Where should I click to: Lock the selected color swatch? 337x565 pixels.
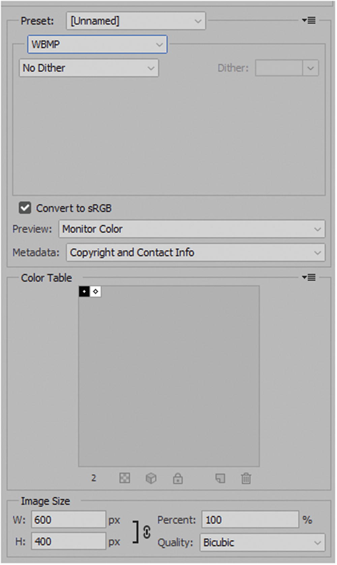pyautogui.click(x=178, y=478)
